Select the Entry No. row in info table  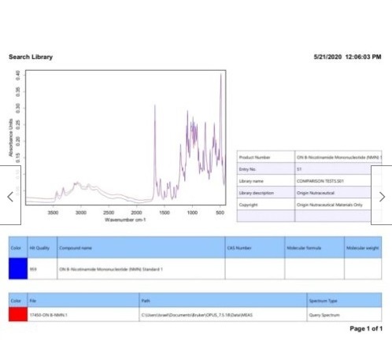(x=309, y=169)
